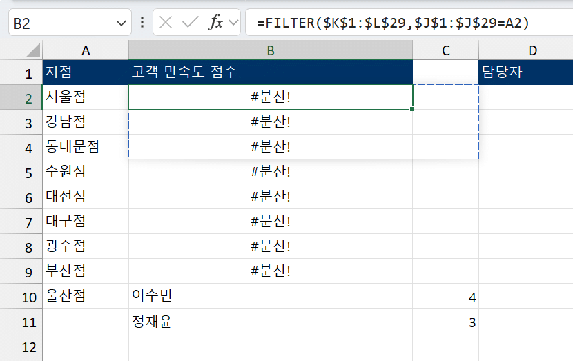Click the #분산! error in 수원점 row
The image size is (573, 361).
(x=271, y=172)
